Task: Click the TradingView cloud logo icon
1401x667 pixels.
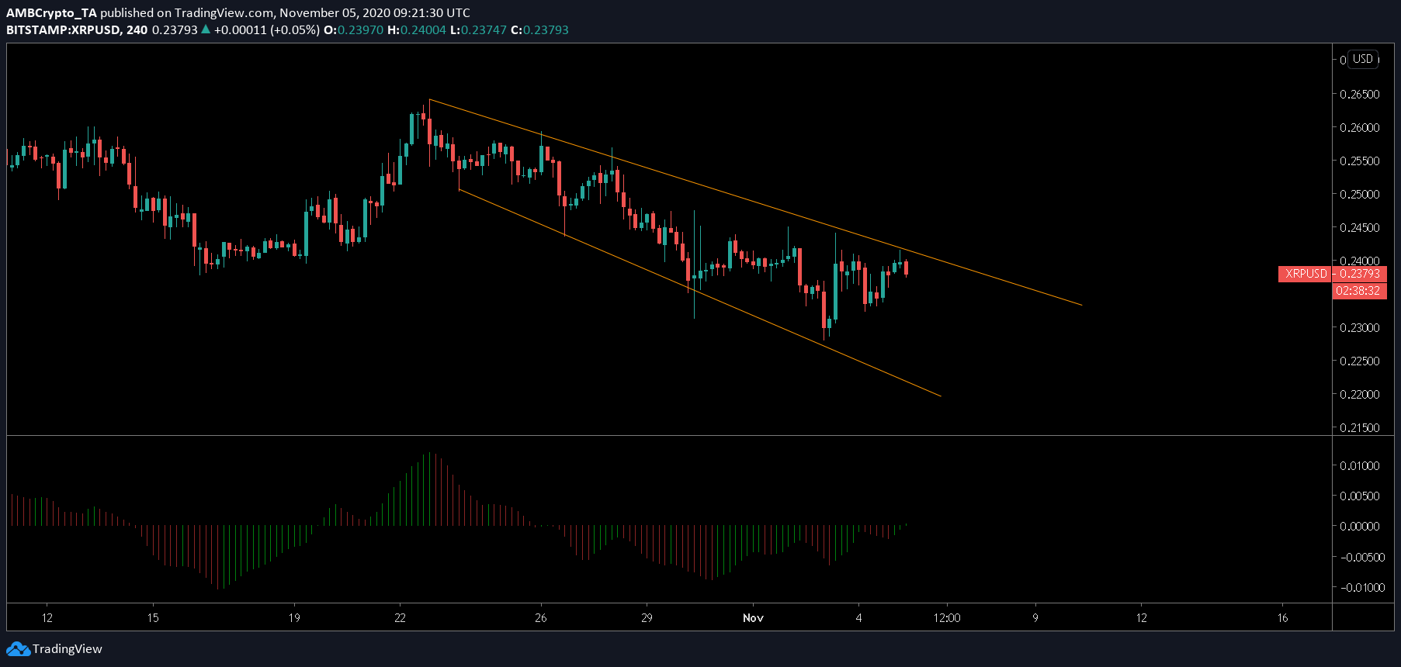Action: (18, 649)
